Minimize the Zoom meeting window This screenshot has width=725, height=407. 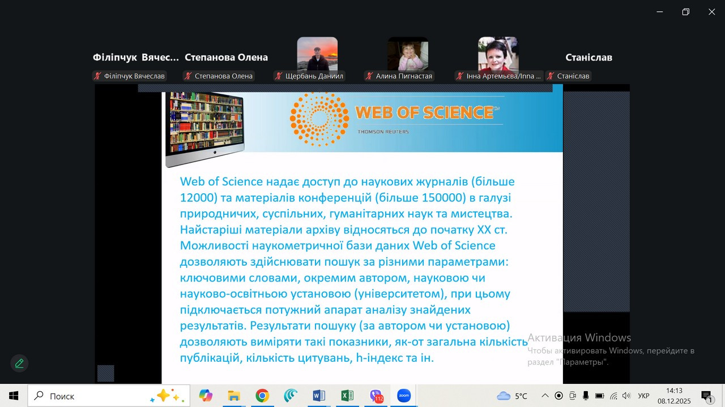click(660, 12)
